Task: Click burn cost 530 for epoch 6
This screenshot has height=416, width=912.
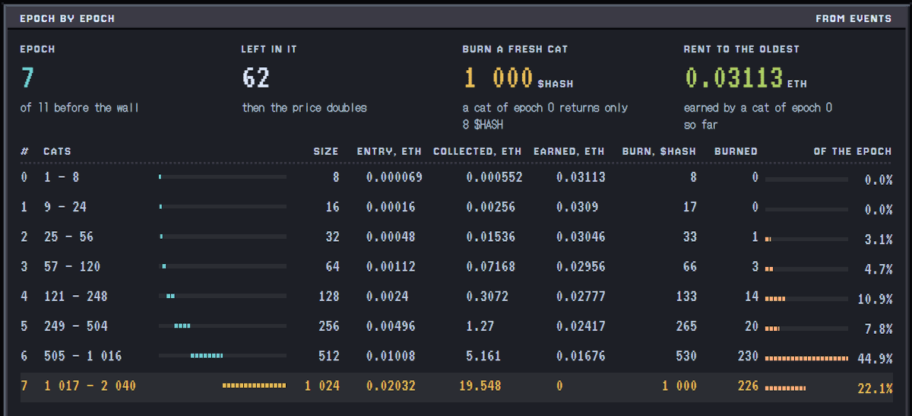Action: pos(686,356)
